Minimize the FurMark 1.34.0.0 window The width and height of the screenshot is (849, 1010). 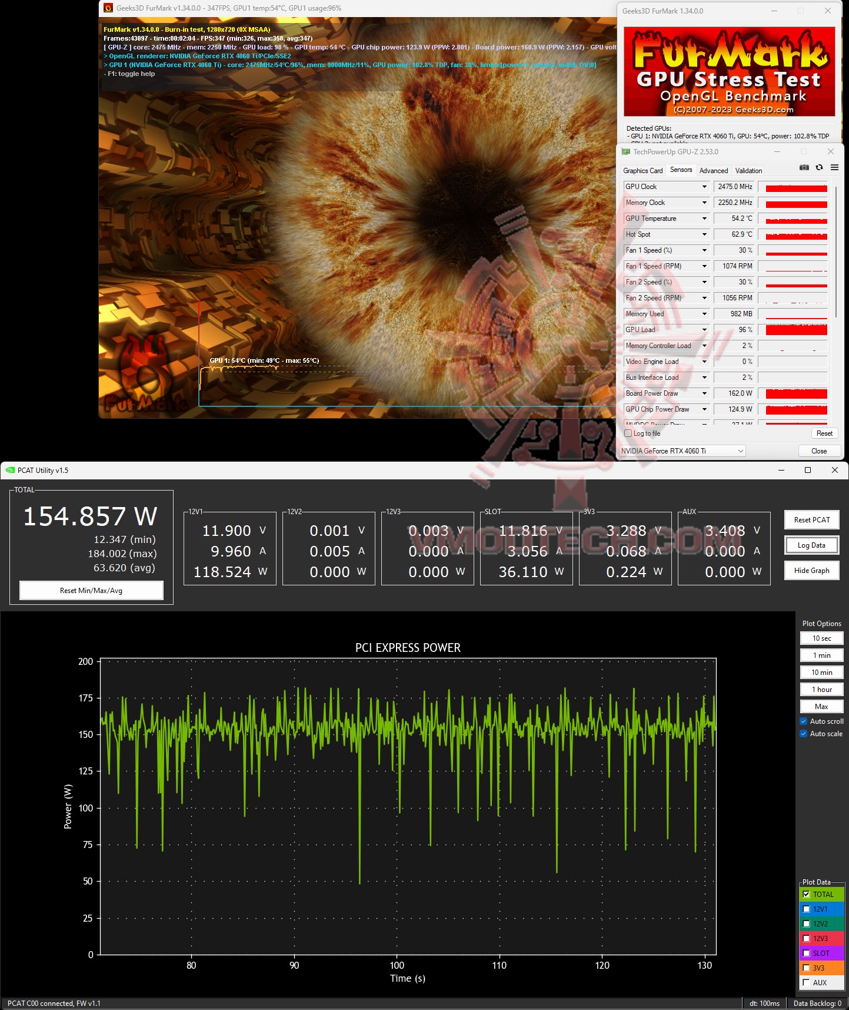click(x=774, y=11)
